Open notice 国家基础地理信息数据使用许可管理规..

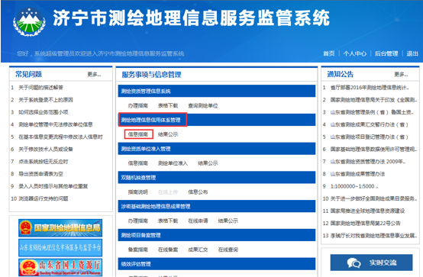point(373,149)
